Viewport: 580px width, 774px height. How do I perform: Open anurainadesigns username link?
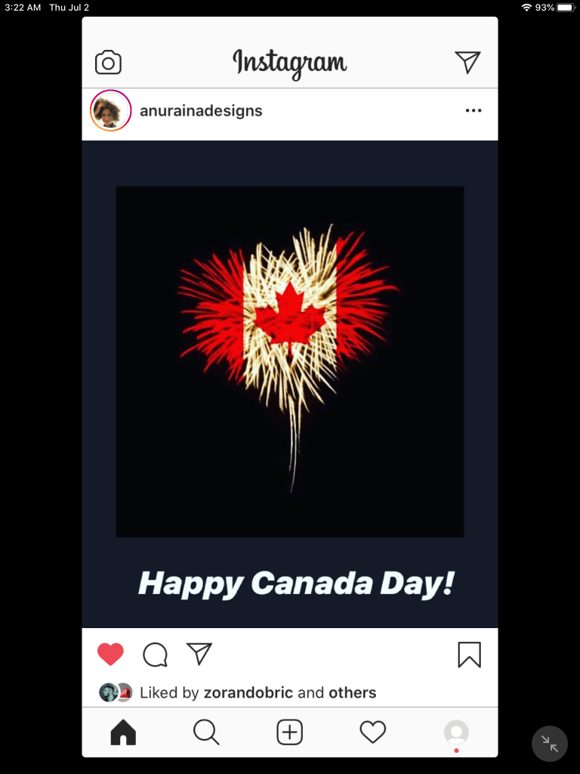201,110
